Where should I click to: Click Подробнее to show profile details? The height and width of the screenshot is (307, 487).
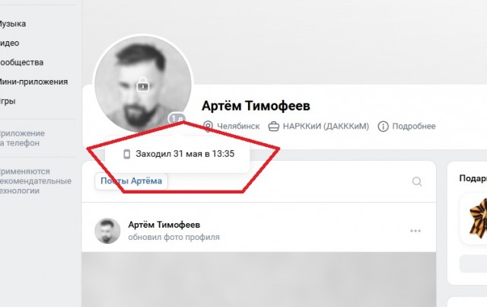414,126
